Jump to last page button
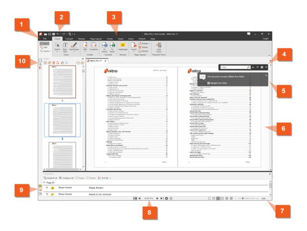307x231 pixels. pyautogui.click(x=161, y=198)
